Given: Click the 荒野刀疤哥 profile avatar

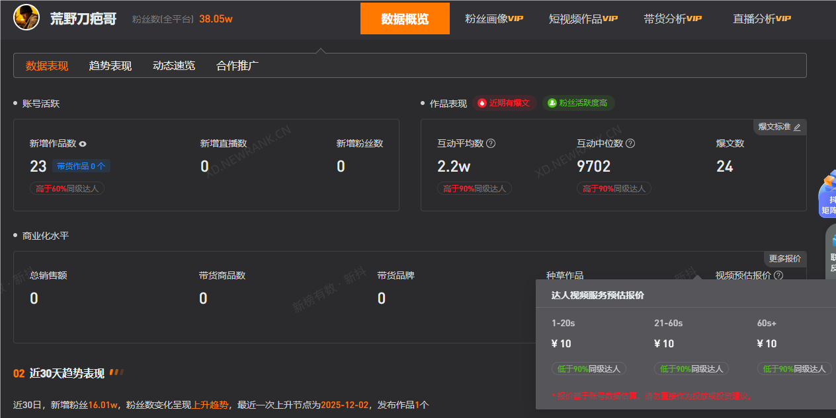Looking at the screenshot, I should [26, 18].
